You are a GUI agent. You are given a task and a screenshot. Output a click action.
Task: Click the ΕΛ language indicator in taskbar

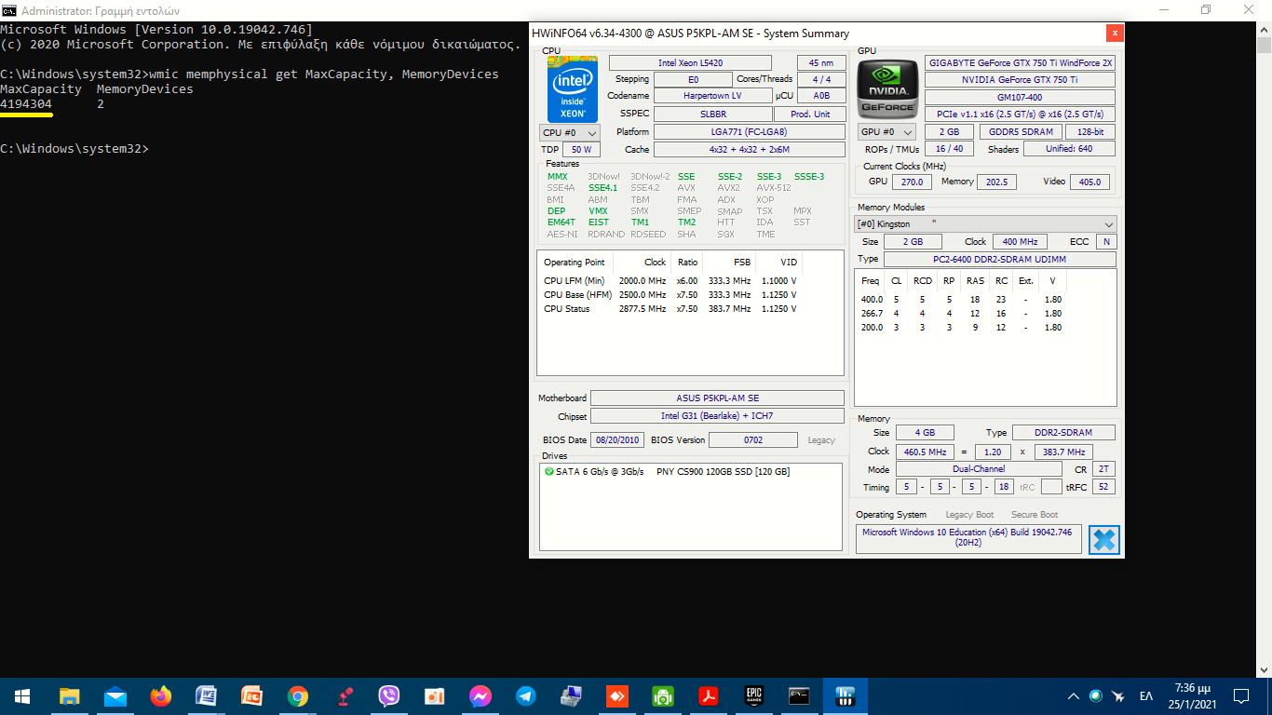tap(1146, 695)
